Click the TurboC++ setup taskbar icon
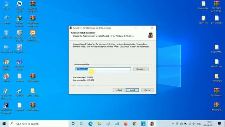Screen dimensions: 225x127 point(152,124)
